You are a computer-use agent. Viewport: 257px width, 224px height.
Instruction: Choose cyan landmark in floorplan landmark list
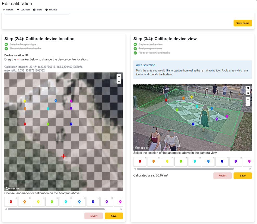pos(66,202)
